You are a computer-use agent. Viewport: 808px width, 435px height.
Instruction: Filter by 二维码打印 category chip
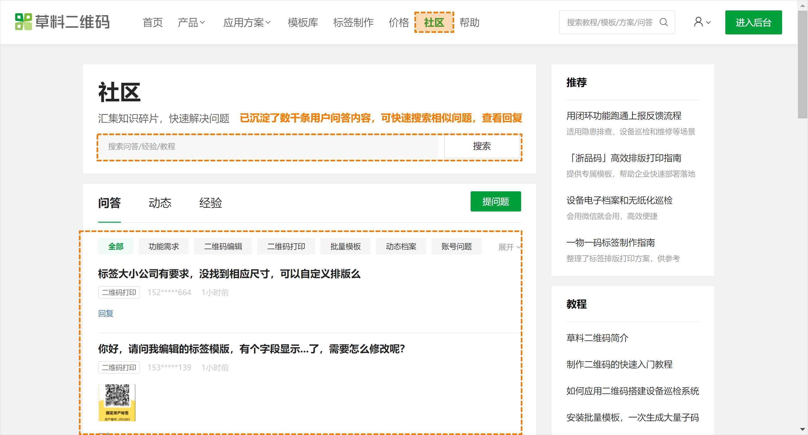[286, 246]
